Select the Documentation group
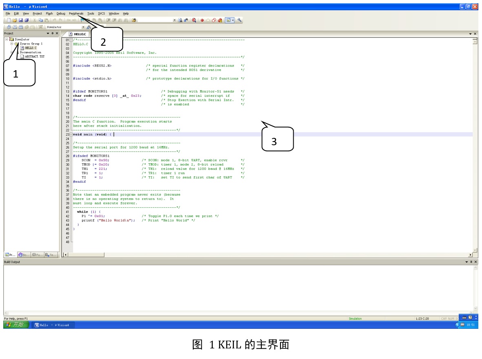This screenshot has height=359, width=482. [31, 52]
